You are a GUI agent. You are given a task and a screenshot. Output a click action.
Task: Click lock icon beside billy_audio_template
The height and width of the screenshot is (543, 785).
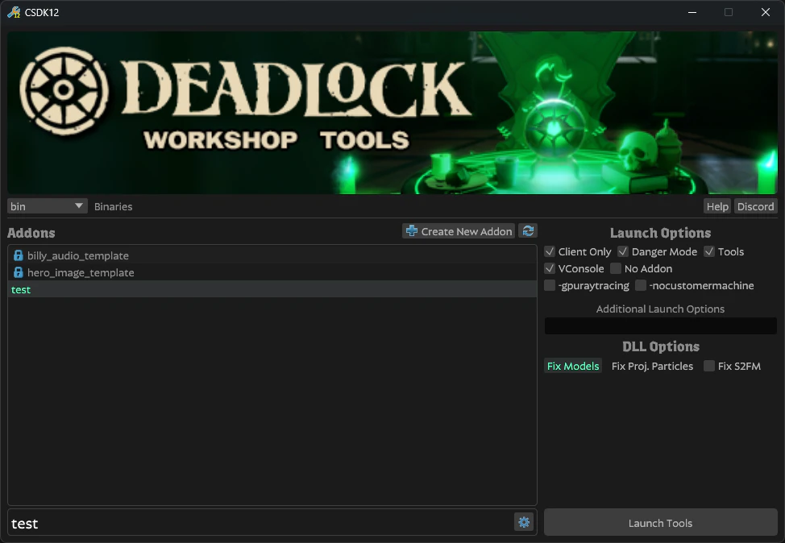click(x=19, y=255)
